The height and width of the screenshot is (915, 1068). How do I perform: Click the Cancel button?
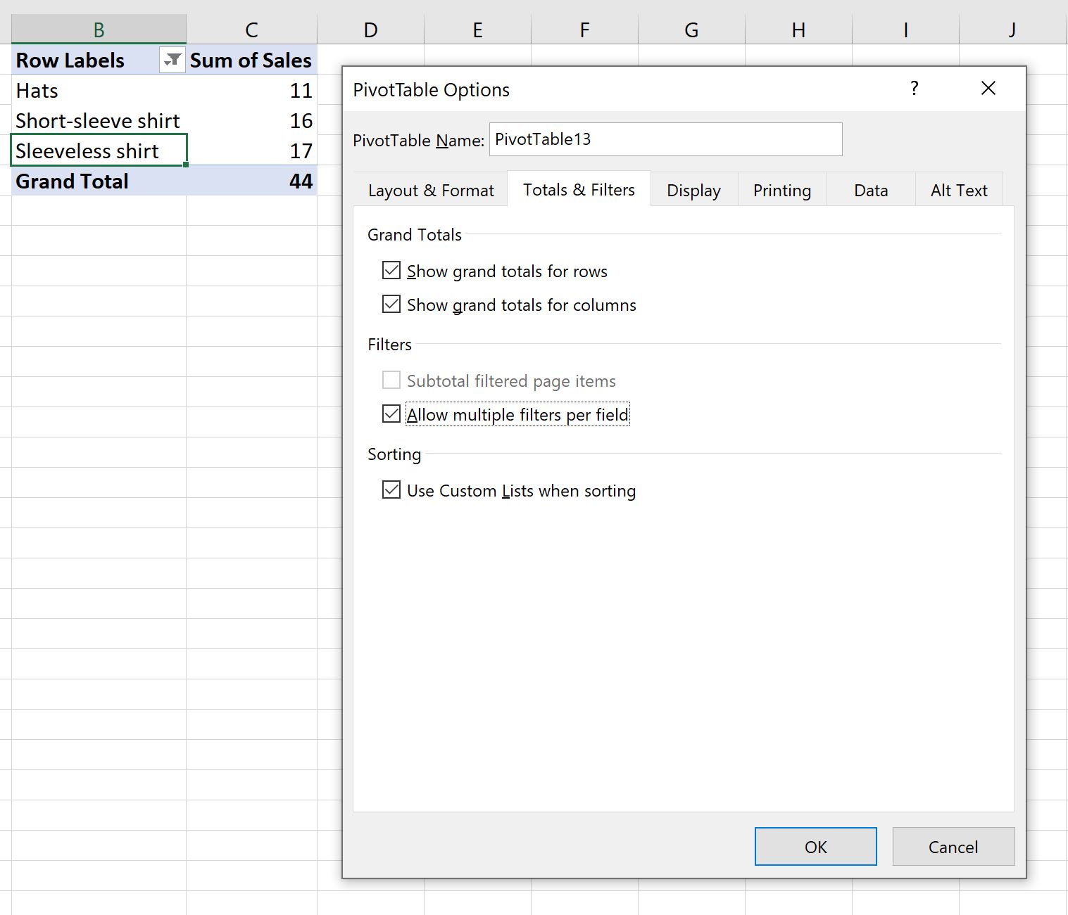pyautogui.click(x=953, y=846)
